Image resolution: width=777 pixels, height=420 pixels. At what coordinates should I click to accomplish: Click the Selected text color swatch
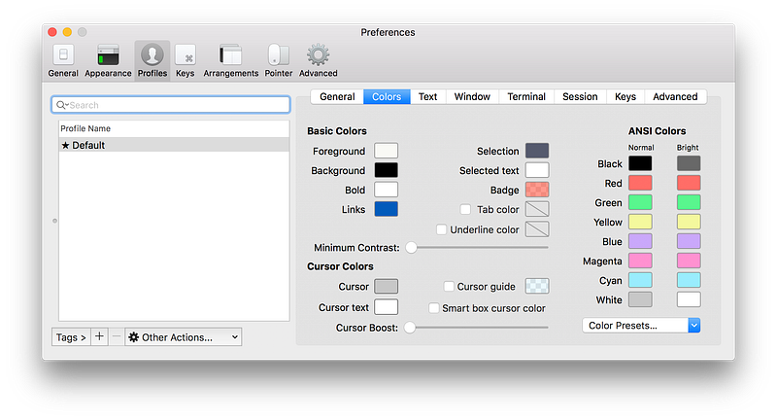click(537, 170)
